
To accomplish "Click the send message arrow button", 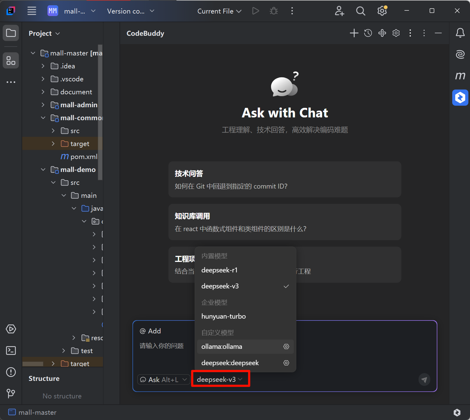I will (424, 380).
